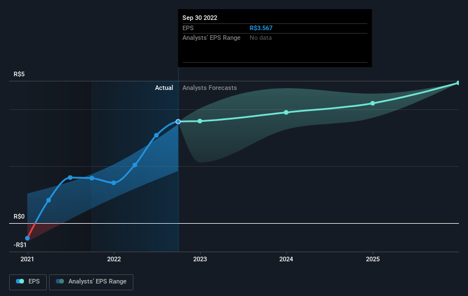Click the blue-teal EPS legend color swatch

click(20, 281)
